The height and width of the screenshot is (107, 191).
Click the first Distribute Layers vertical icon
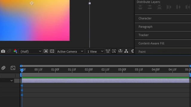pos(140,7)
